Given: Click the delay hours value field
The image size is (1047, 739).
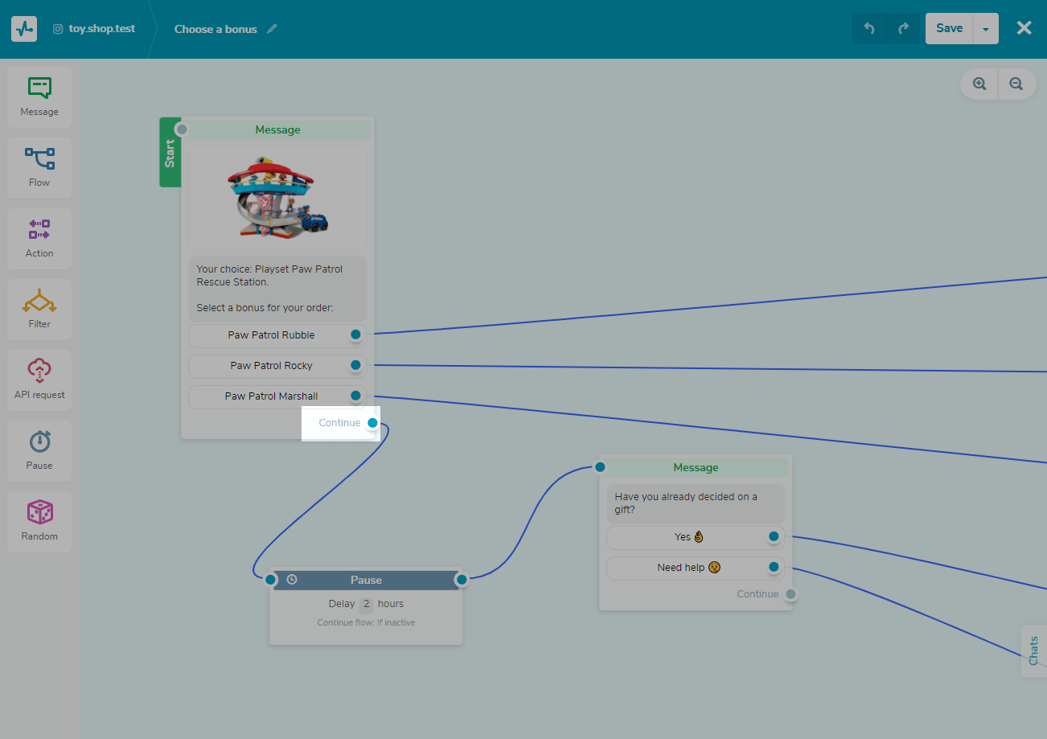Looking at the screenshot, I should click(x=366, y=604).
